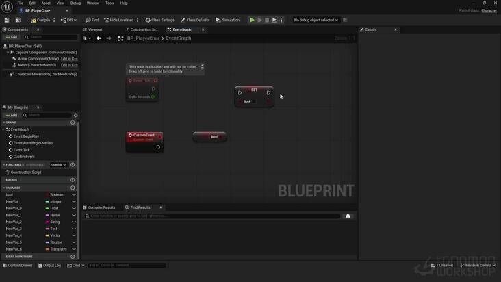Browse to asset in Content Browser icon
Image resolution: width=501 pixels, height=282 pixels.
point(18,20)
